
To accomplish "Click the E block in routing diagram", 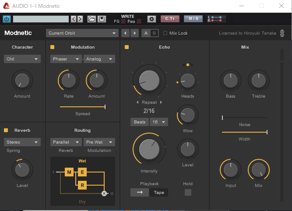I will 82,172.
